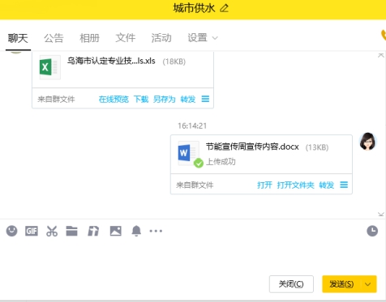This screenshot has width=386, height=302.
Task: Open send options arrow beside 发送
Action: click(367, 284)
